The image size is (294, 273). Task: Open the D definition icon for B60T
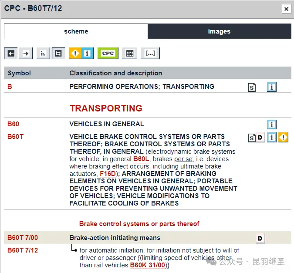[260, 138]
